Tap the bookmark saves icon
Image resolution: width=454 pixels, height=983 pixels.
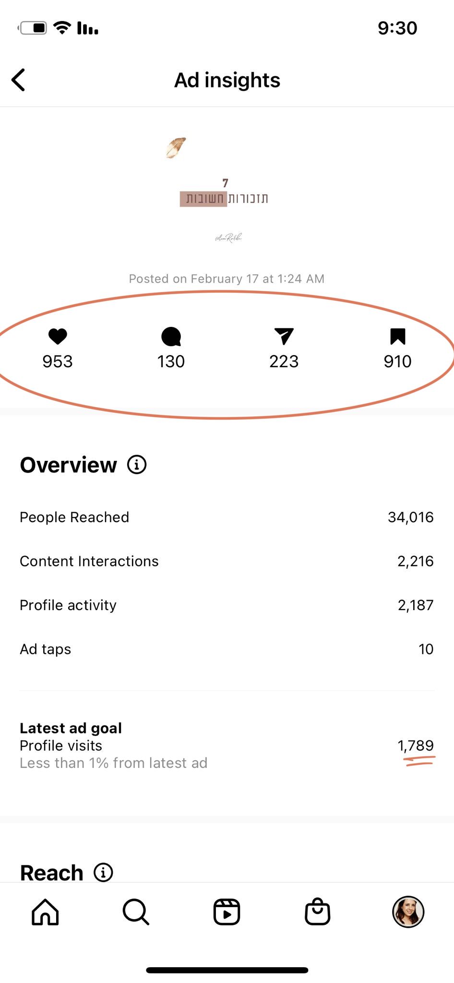pyautogui.click(x=397, y=336)
